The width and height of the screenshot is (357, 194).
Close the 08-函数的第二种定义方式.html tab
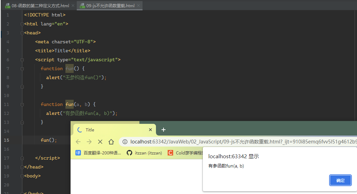pos(73,6)
